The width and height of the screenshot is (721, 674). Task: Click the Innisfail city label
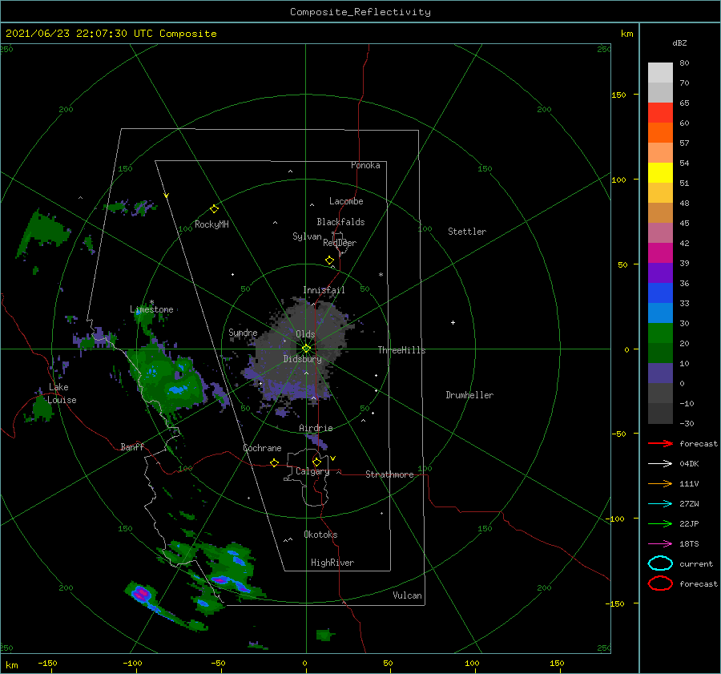(x=324, y=290)
